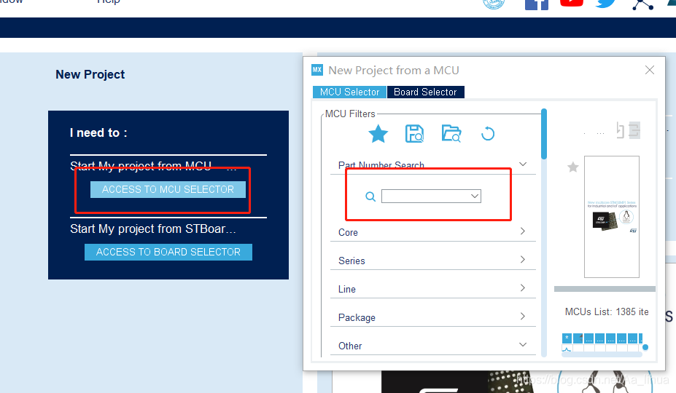Image resolution: width=676 pixels, height=393 pixels.
Task: Click 'Start My project from STBoar...' text
Action: coord(153,229)
